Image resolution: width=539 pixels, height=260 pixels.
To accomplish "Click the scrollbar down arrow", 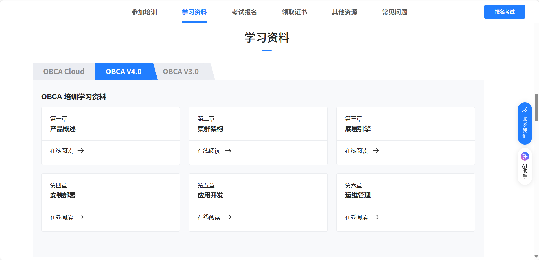I will pos(536,256).
